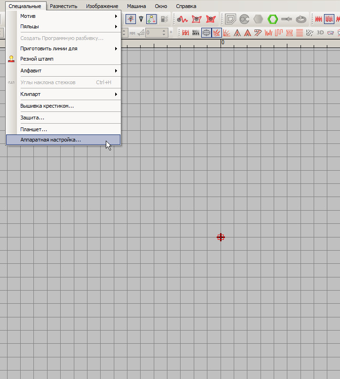Open the Вышивка крестиком dialog

click(x=47, y=106)
